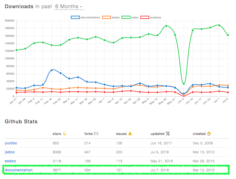
Task: Open the jsdoc repository link
Action: click(10, 152)
